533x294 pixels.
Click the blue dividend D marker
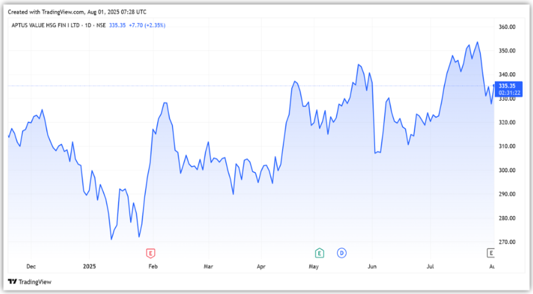click(x=342, y=253)
